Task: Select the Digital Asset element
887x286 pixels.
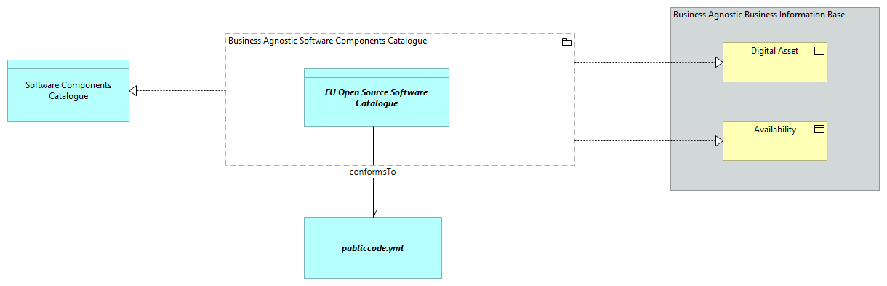Action: (774, 62)
